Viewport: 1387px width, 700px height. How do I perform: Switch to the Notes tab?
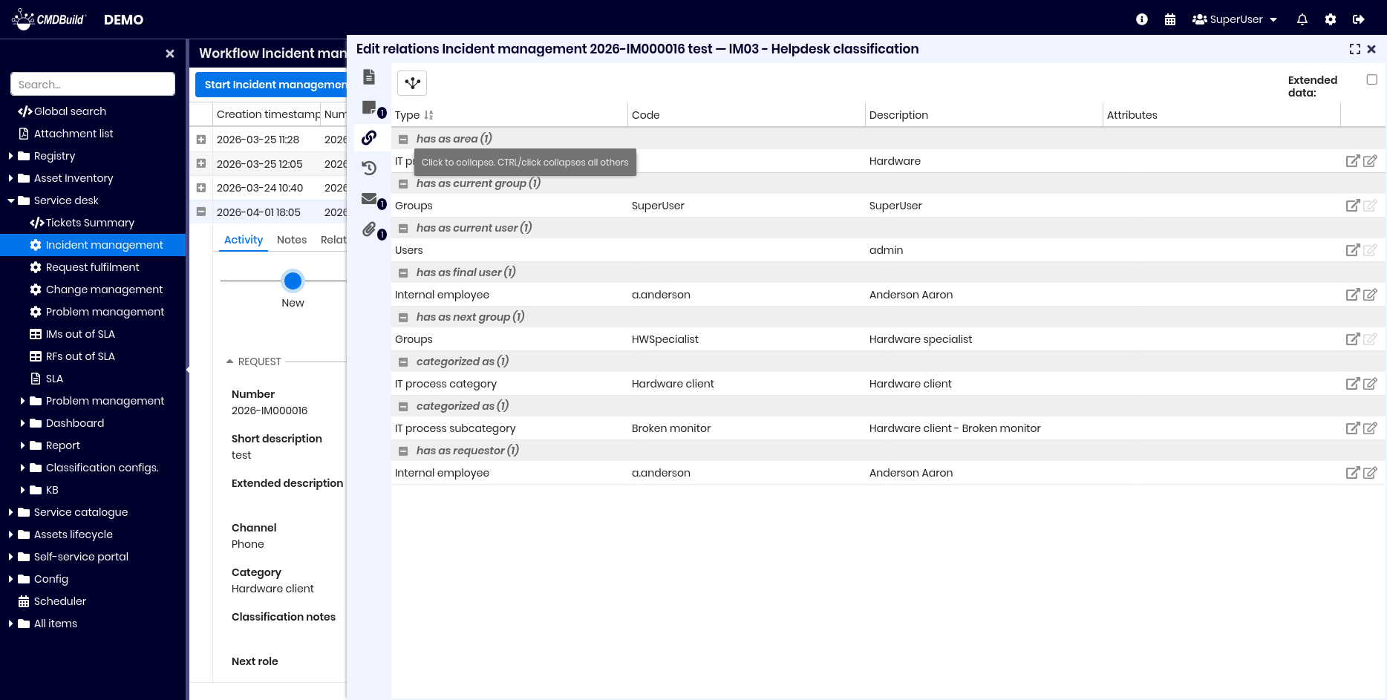point(292,240)
